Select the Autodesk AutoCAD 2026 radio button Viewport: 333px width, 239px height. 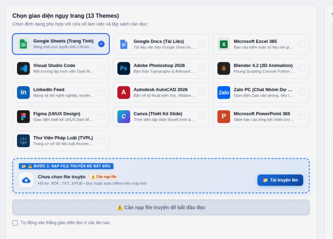(201, 92)
